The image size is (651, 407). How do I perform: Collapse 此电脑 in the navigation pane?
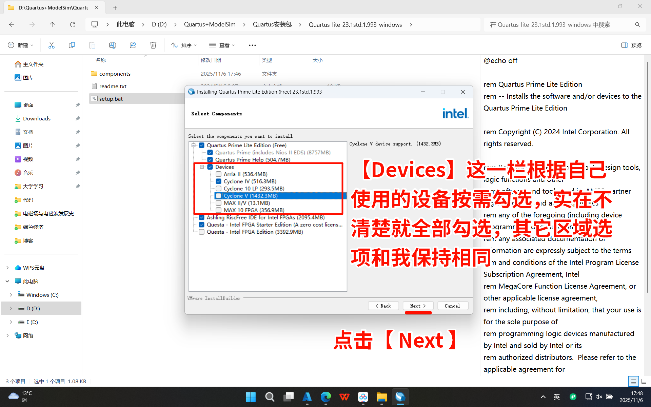click(7, 281)
